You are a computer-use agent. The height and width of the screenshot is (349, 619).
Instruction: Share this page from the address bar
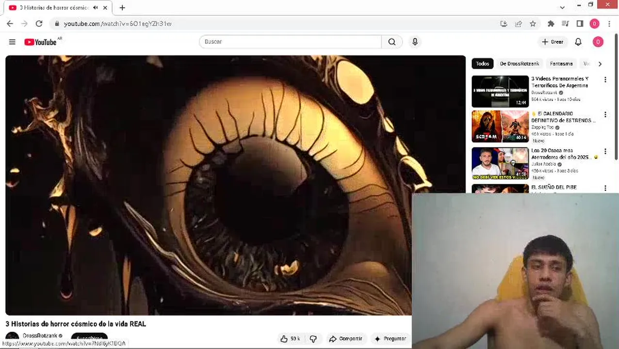[x=519, y=23]
